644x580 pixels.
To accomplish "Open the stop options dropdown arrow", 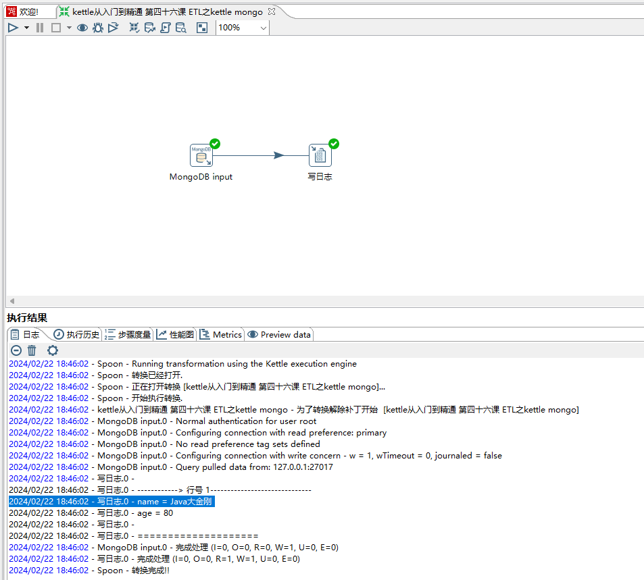I will coord(68,28).
